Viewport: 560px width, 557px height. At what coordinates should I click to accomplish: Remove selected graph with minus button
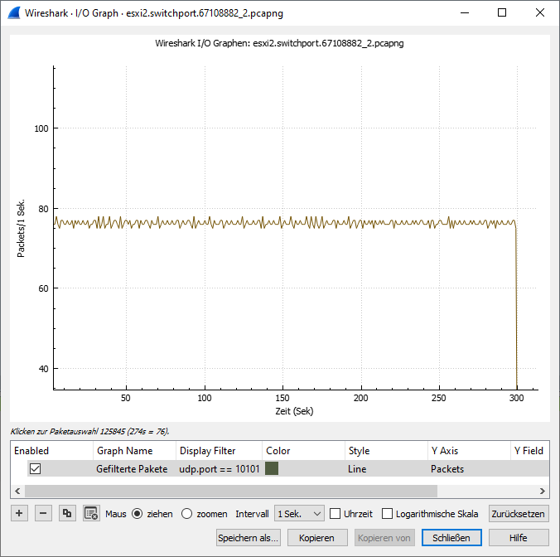[x=43, y=513]
